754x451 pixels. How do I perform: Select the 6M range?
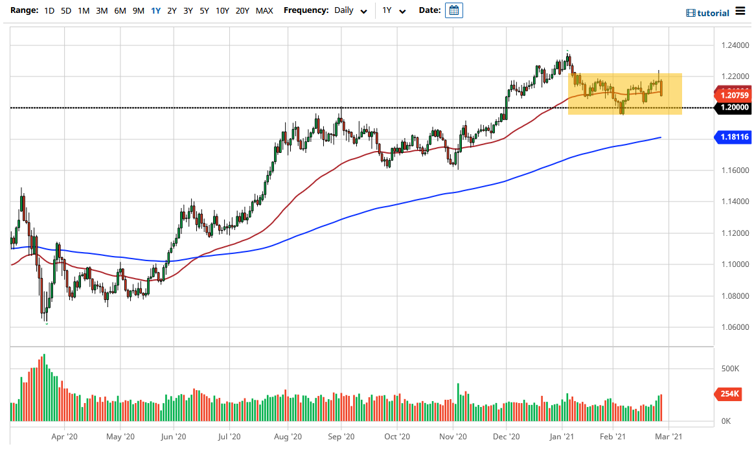pyautogui.click(x=120, y=10)
